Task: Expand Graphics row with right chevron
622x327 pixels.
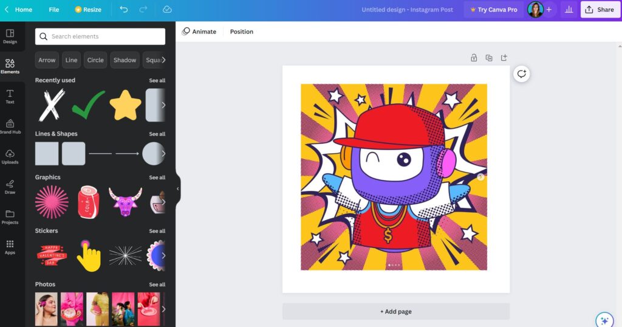Action: (163, 202)
